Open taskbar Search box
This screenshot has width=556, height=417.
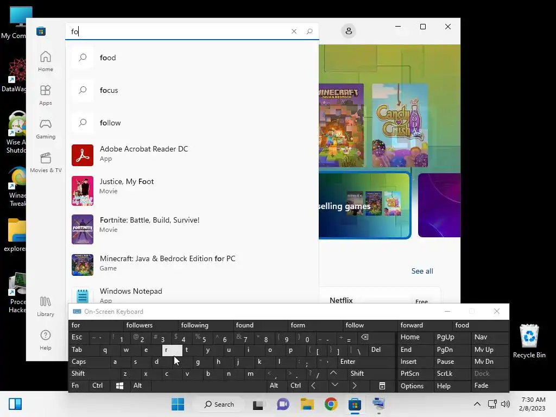tap(219, 404)
